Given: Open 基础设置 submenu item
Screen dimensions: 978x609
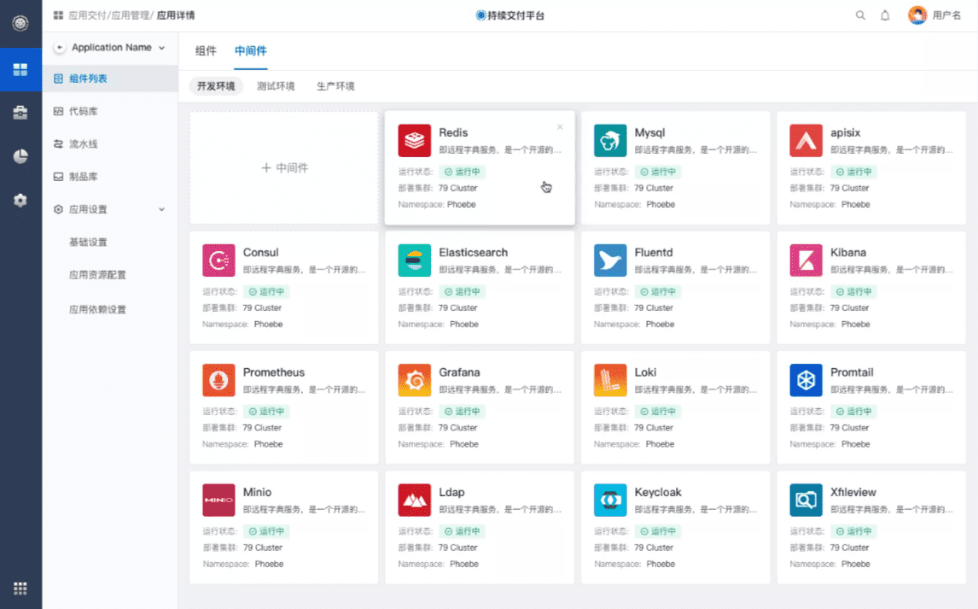Looking at the screenshot, I should pyautogui.click(x=88, y=242).
